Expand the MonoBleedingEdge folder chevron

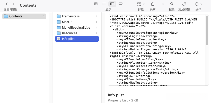pos(96,28)
